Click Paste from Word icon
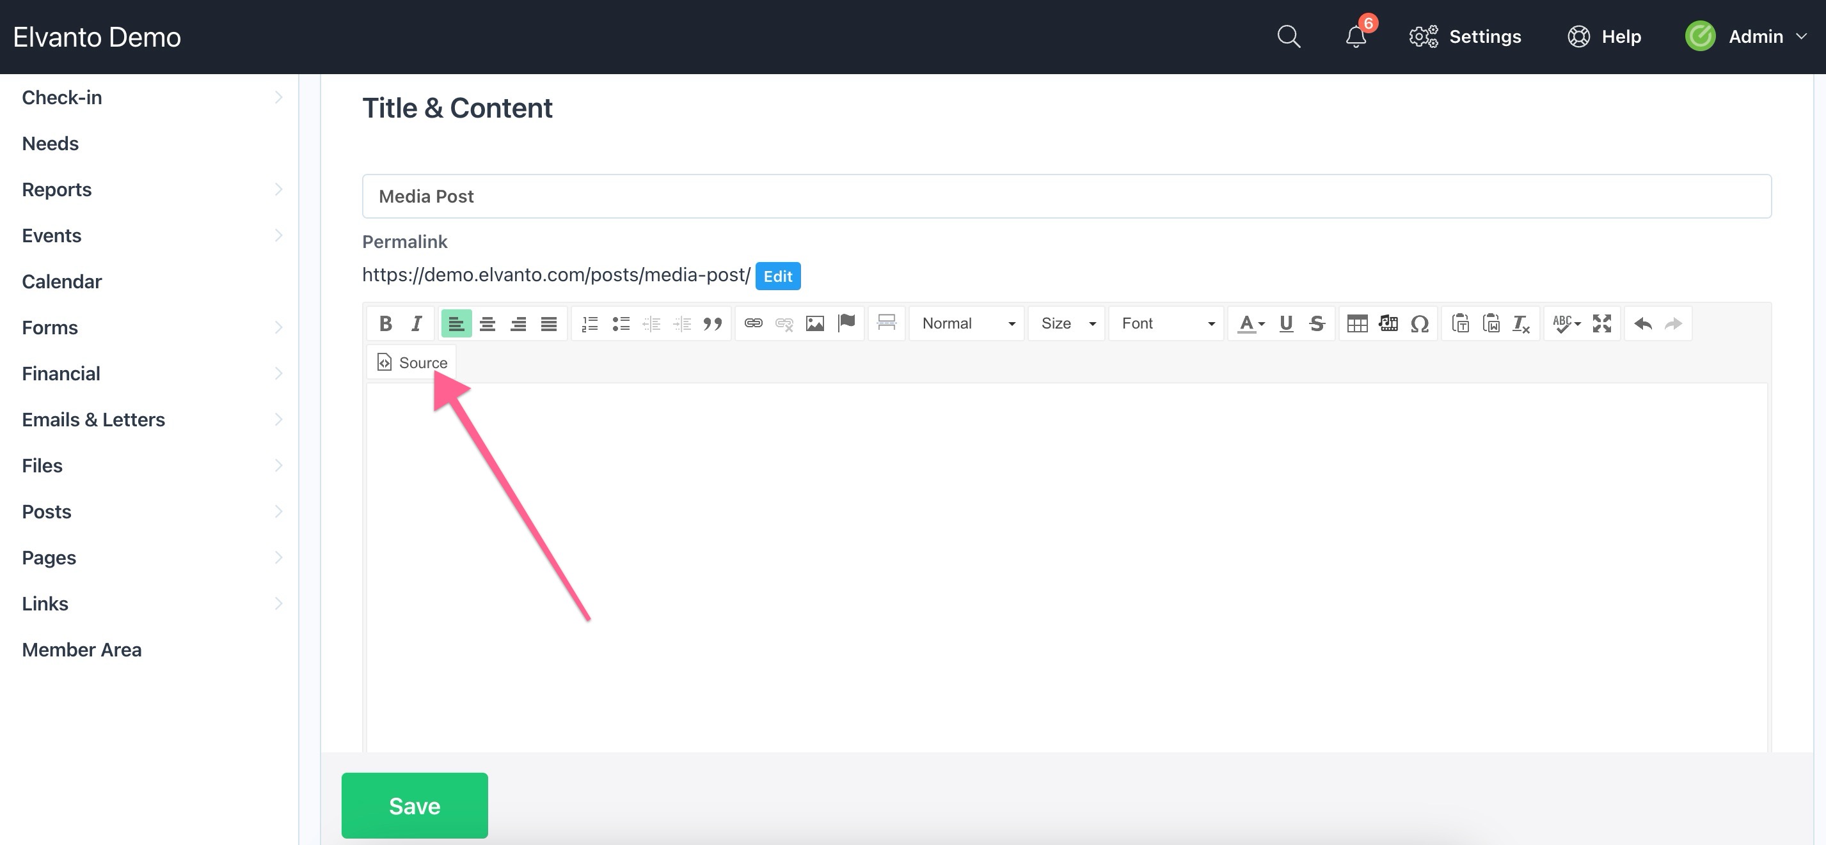This screenshot has width=1826, height=845. click(1492, 323)
